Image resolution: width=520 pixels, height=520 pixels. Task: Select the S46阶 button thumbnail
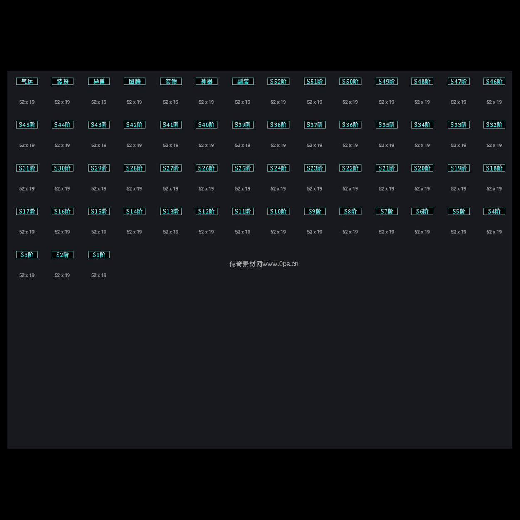tap(494, 82)
